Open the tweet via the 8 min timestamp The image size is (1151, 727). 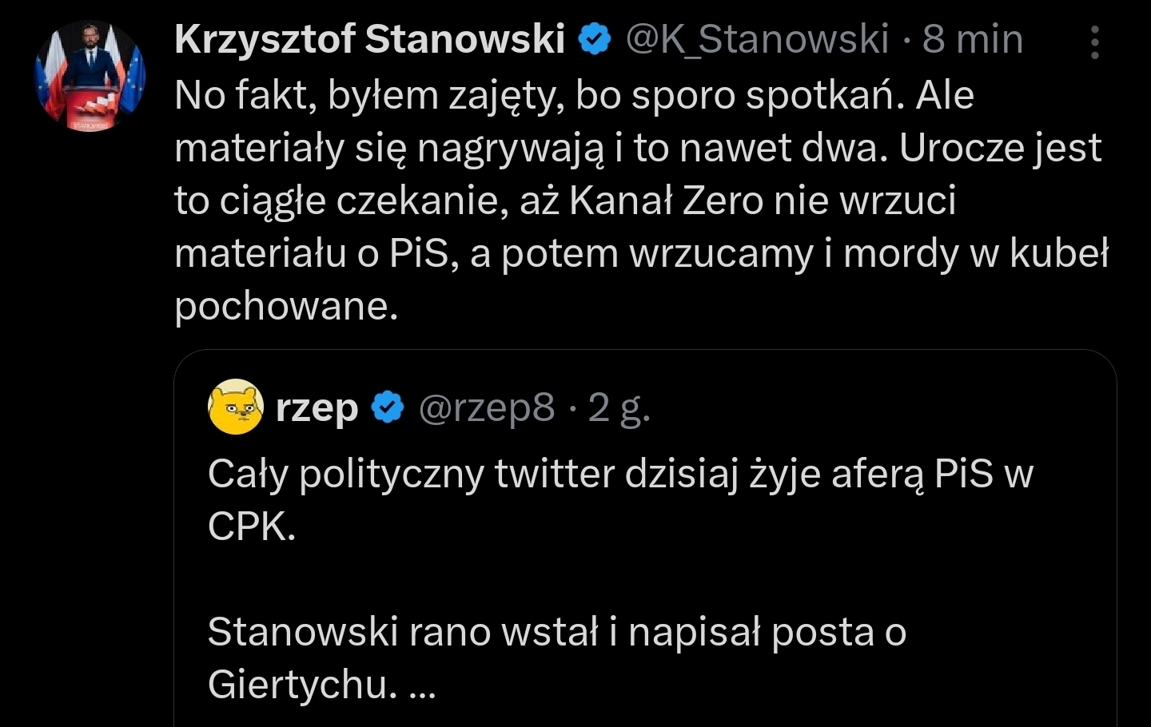[x=972, y=39]
